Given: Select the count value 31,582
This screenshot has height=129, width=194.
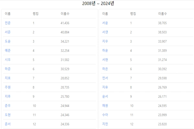Looking at the screenshot, I should click(65, 60).
